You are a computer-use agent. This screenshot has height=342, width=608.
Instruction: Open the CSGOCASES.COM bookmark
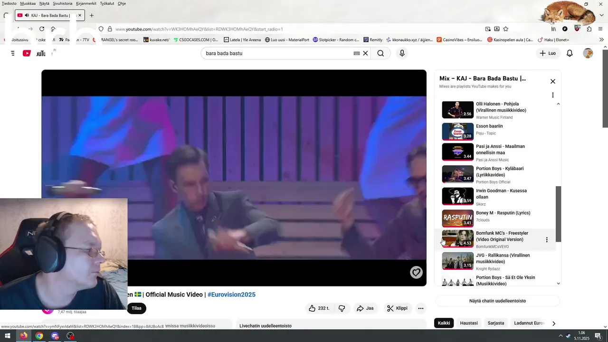click(x=196, y=40)
